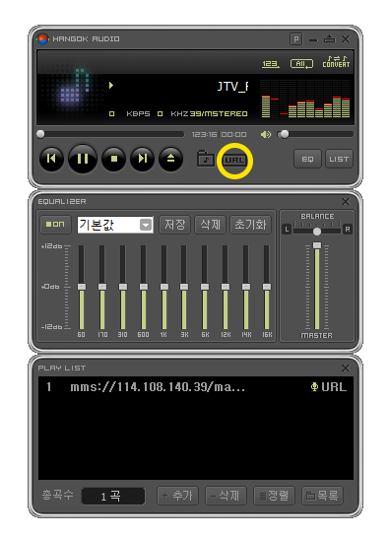The width and height of the screenshot is (389, 538).
Task: Click the 저장 save preset button
Action: (x=175, y=225)
